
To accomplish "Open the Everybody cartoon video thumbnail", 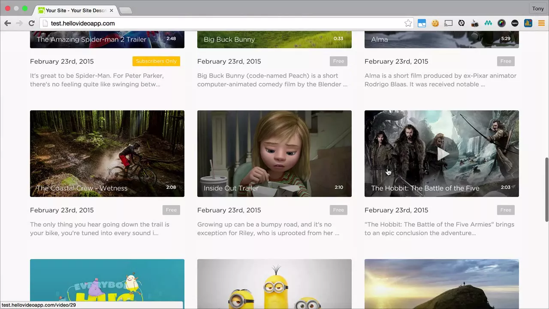I will pos(107,284).
